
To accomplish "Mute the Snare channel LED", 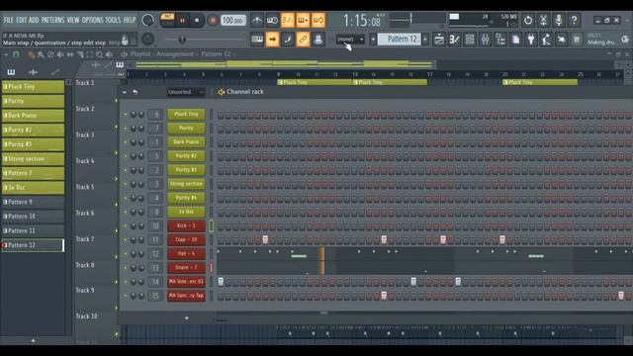I will tap(126, 268).
